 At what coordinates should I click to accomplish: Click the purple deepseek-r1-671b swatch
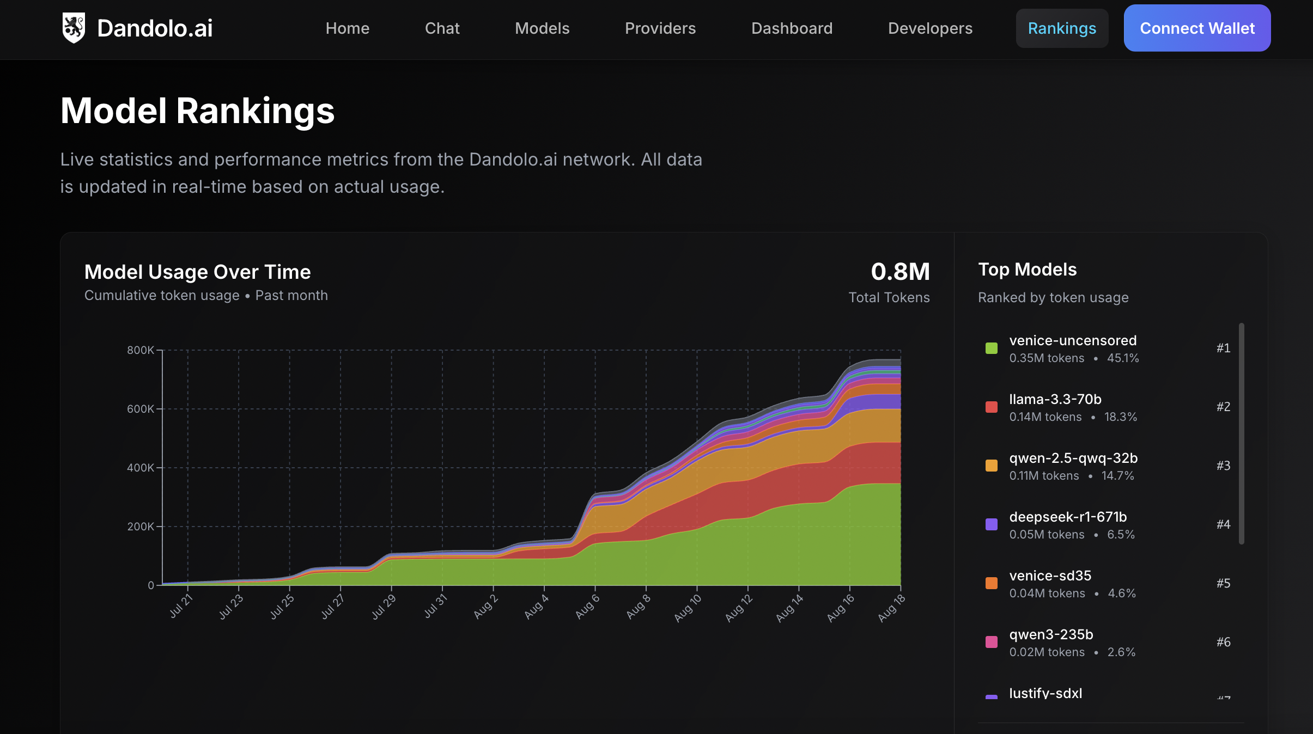tap(992, 524)
